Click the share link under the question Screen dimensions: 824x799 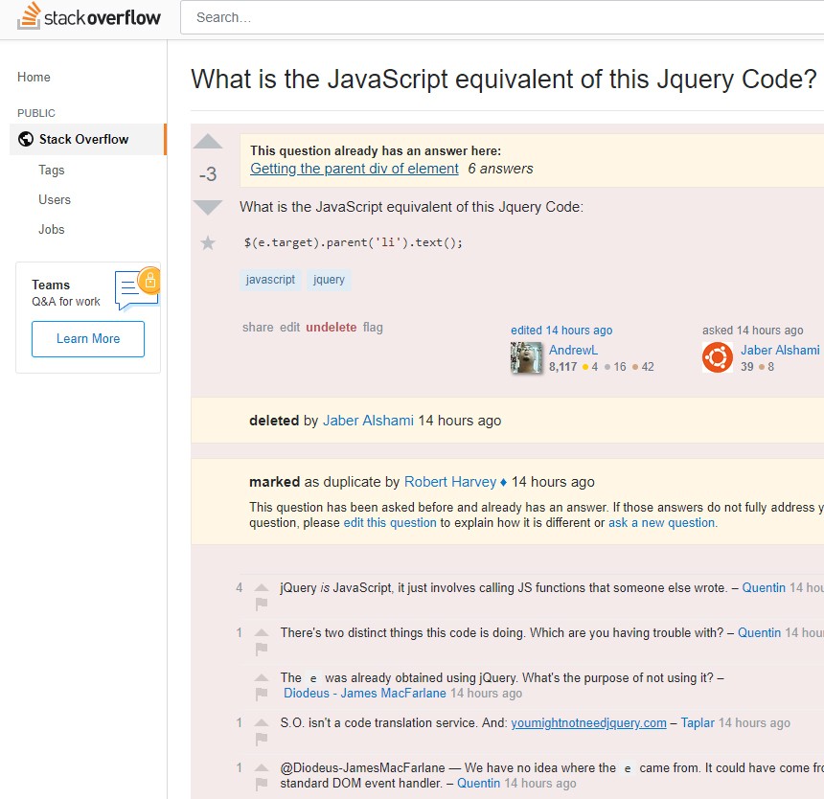click(x=258, y=328)
